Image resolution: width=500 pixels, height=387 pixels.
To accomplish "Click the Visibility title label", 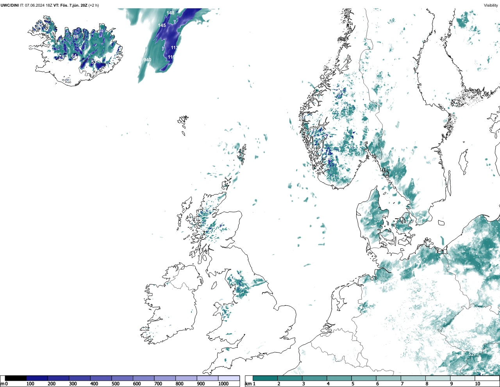I will (x=491, y=5).
